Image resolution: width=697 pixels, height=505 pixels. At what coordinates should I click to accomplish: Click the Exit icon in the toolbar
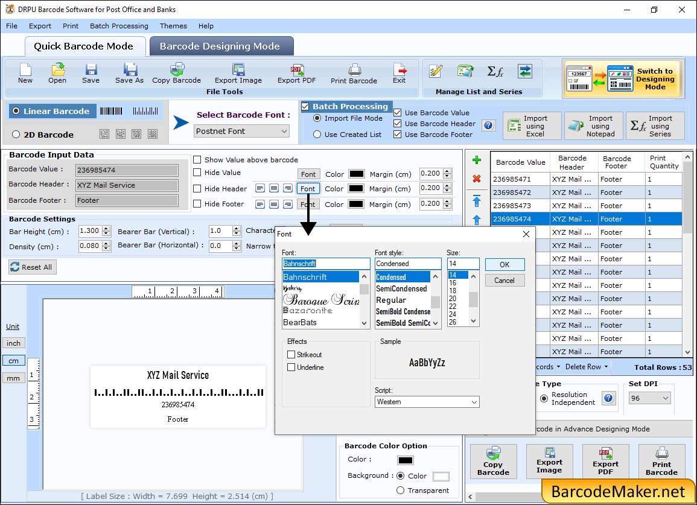pos(399,73)
